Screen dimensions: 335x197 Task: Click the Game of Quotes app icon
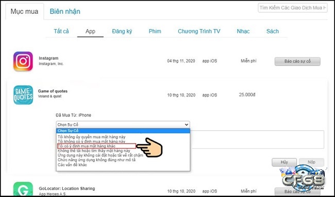tap(23, 95)
